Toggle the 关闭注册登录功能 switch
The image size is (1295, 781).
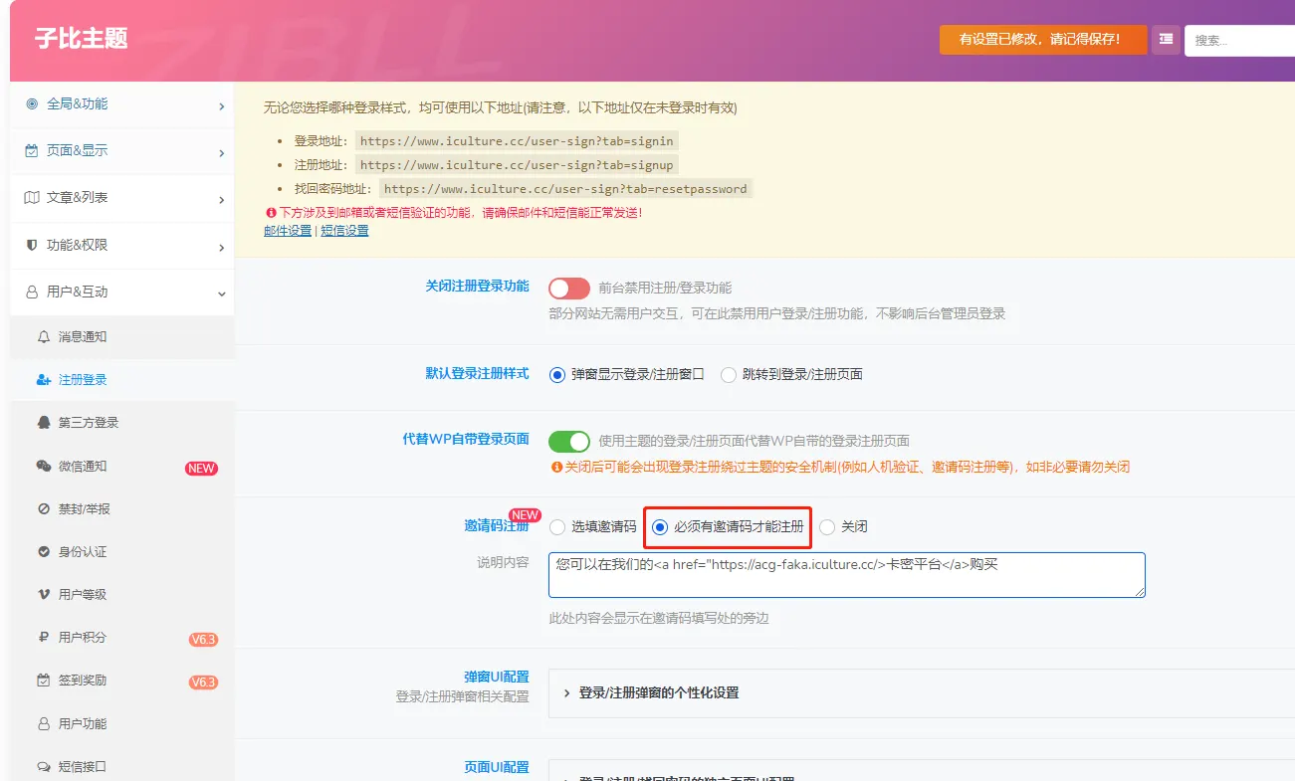coord(569,289)
